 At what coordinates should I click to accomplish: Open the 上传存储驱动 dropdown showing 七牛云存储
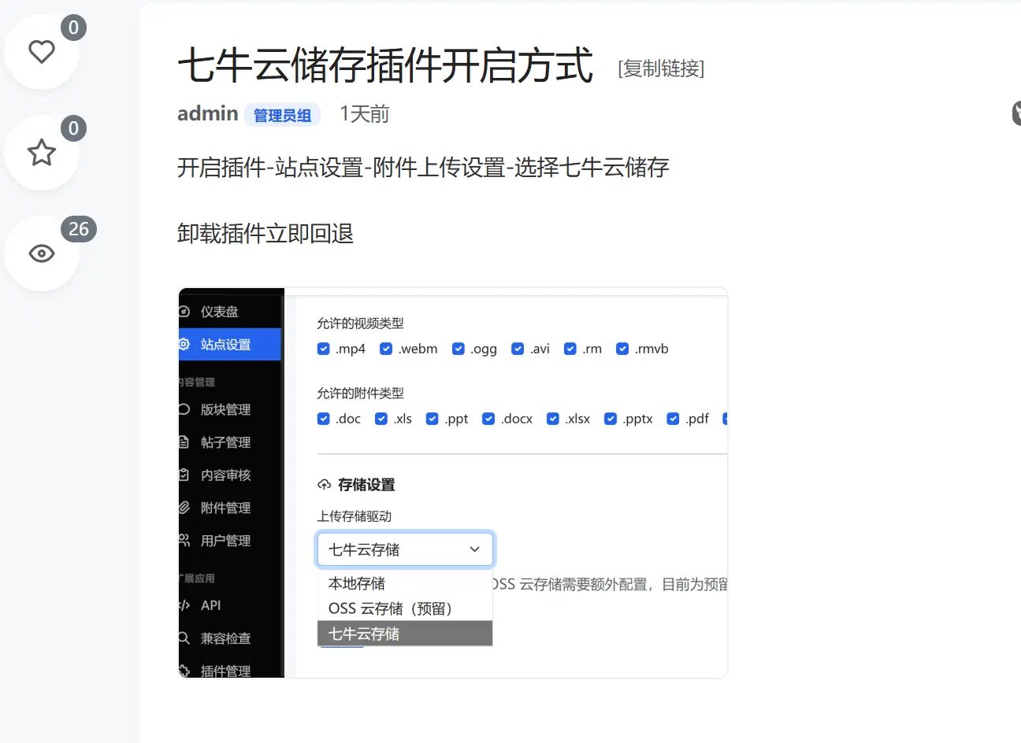click(x=405, y=549)
